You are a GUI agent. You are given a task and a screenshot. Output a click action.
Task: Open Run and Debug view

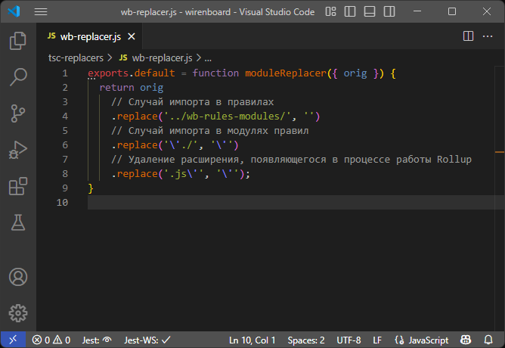click(18, 150)
